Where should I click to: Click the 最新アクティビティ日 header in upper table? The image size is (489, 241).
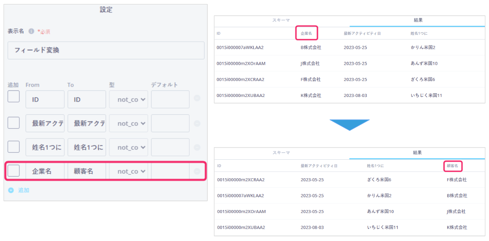pos(362,33)
